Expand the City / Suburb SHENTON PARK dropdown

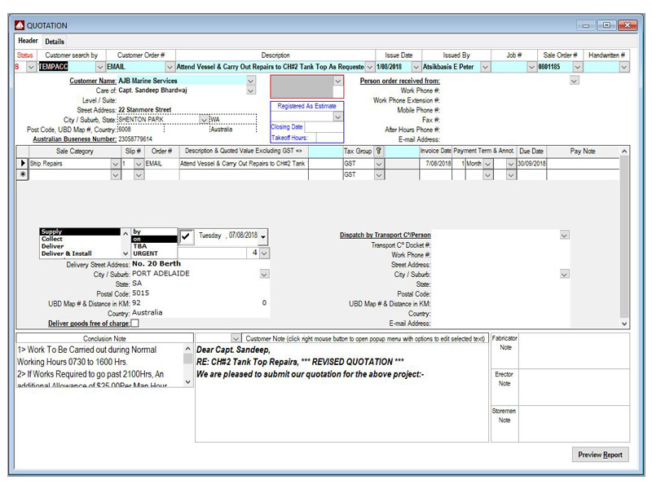pos(204,120)
